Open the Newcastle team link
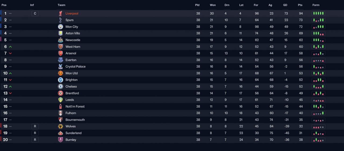The image size is (344, 151). [x=73, y=40]
